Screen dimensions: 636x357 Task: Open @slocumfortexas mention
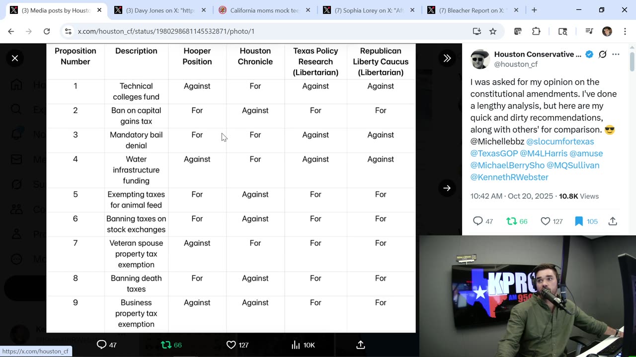click(560, 141)
